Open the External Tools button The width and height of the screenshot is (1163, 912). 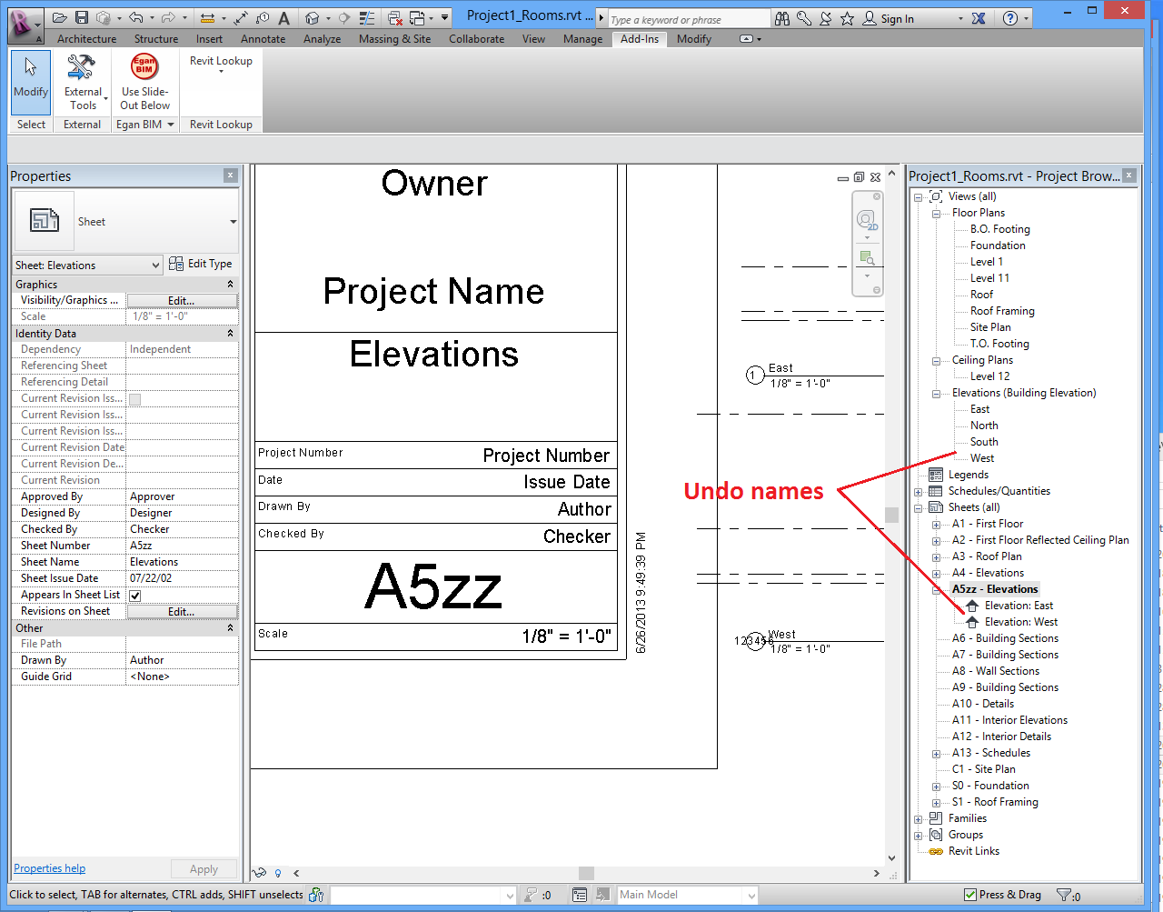tap(83, 82)
